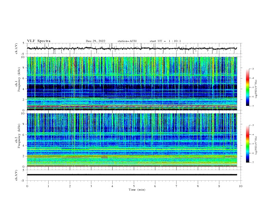Click the ch.3 flat voltage trace
Image resolution: width=271 pixels, height=209 pixels.
[x=132, y=175]
